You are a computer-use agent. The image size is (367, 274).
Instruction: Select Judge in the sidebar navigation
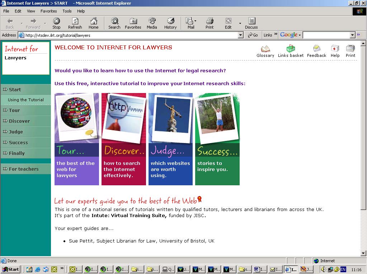pos(26,132)
